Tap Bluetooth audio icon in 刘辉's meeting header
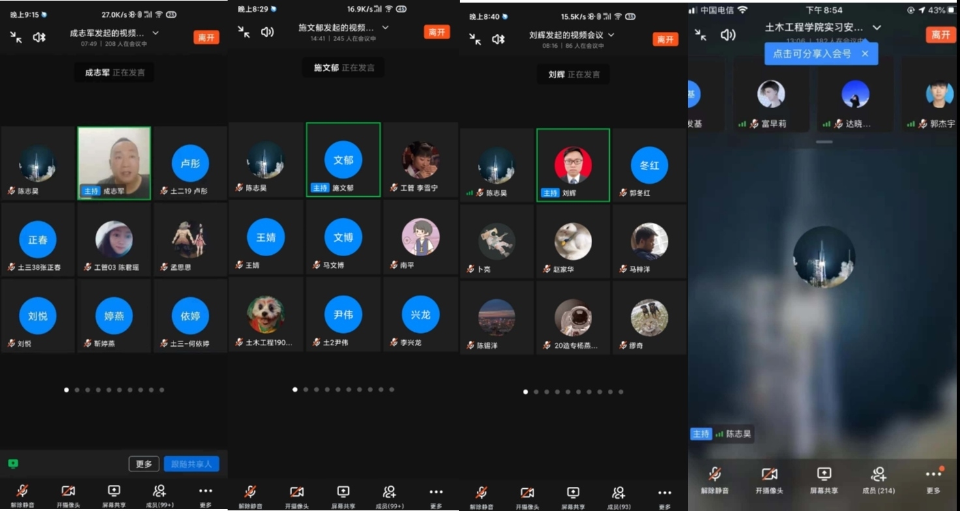The image size is (960, 511). coord(498,39)
